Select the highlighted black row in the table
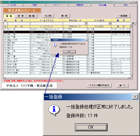The width and height of the screenshot is (140, 136). tap(67, 32)
